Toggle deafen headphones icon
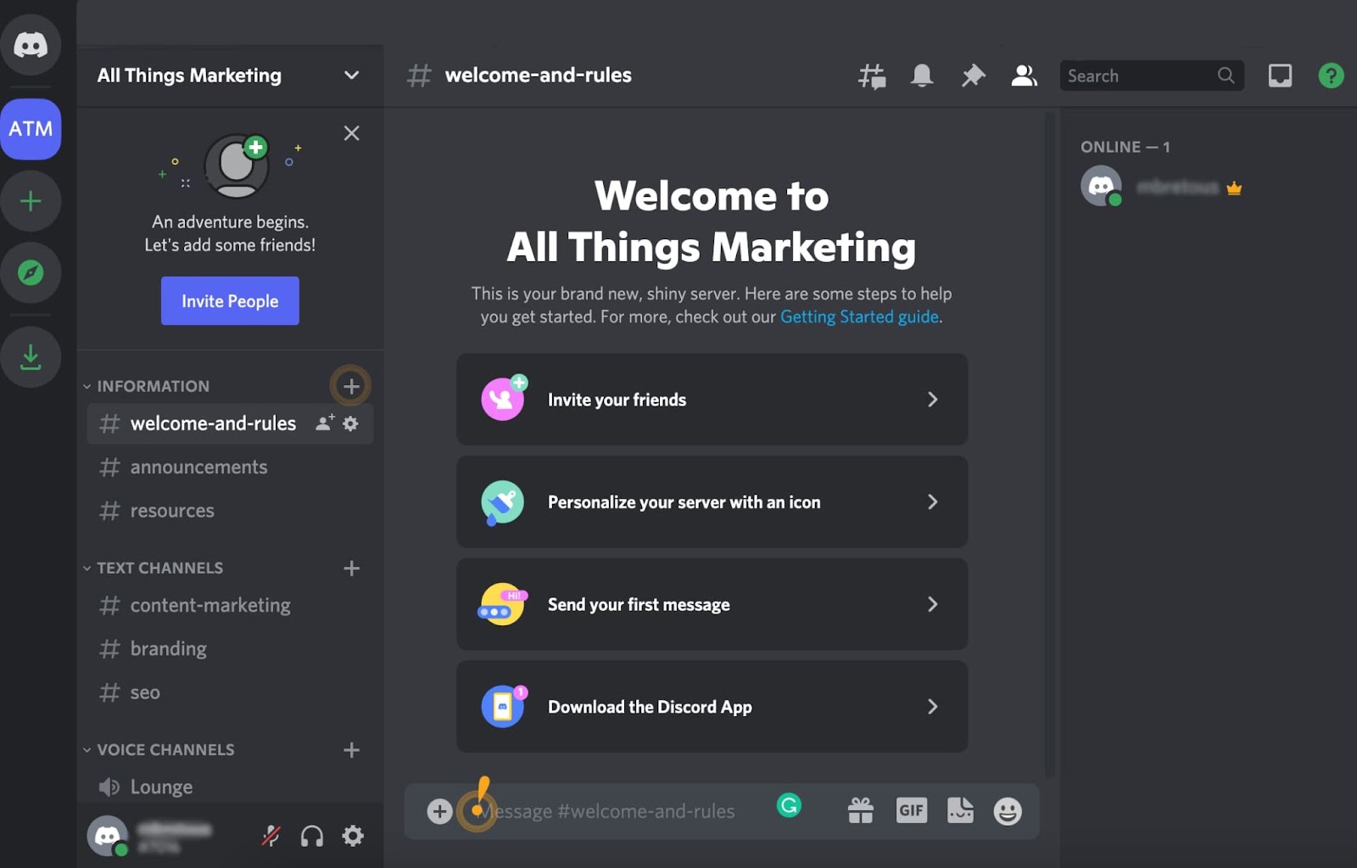This screenshot has height=868, width=1357. 312,837
